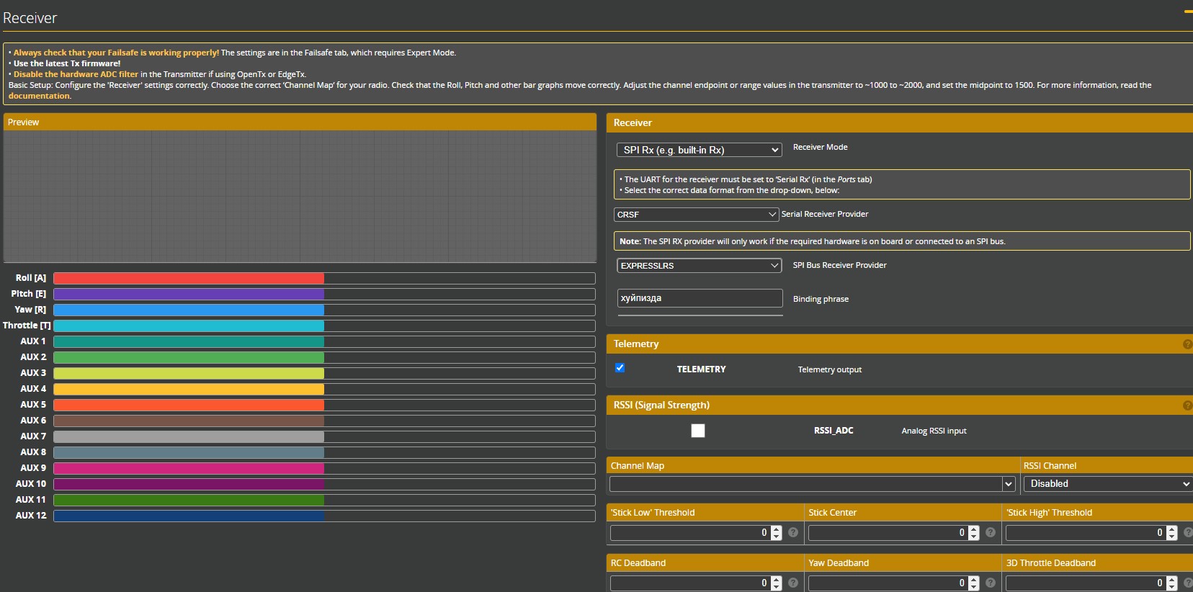Click inside the Binding phrase field

click(x=699, y=298)
